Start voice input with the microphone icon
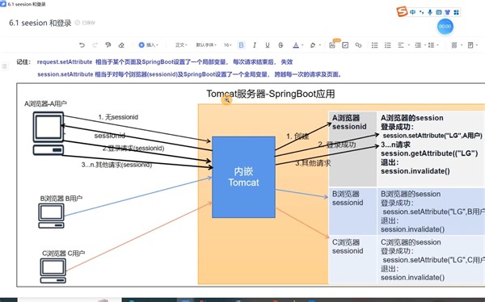Screen dimensions: 485x302 click(x=430, y=12)
